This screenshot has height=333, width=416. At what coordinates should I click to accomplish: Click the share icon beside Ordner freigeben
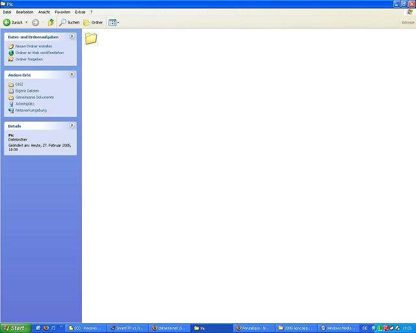pos(11,59)
